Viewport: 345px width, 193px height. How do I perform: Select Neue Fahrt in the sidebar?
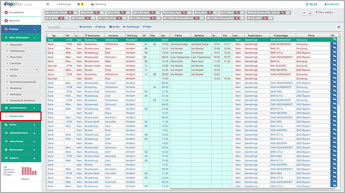tap(16, 57)
